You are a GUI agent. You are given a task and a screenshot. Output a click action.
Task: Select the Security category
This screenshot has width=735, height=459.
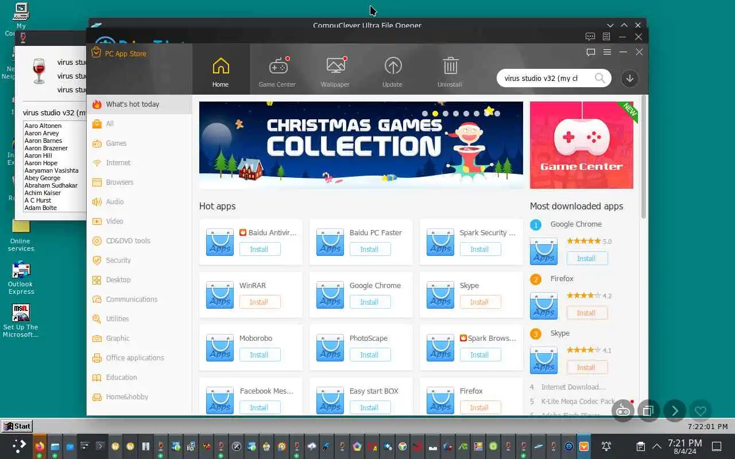[139, 260]
